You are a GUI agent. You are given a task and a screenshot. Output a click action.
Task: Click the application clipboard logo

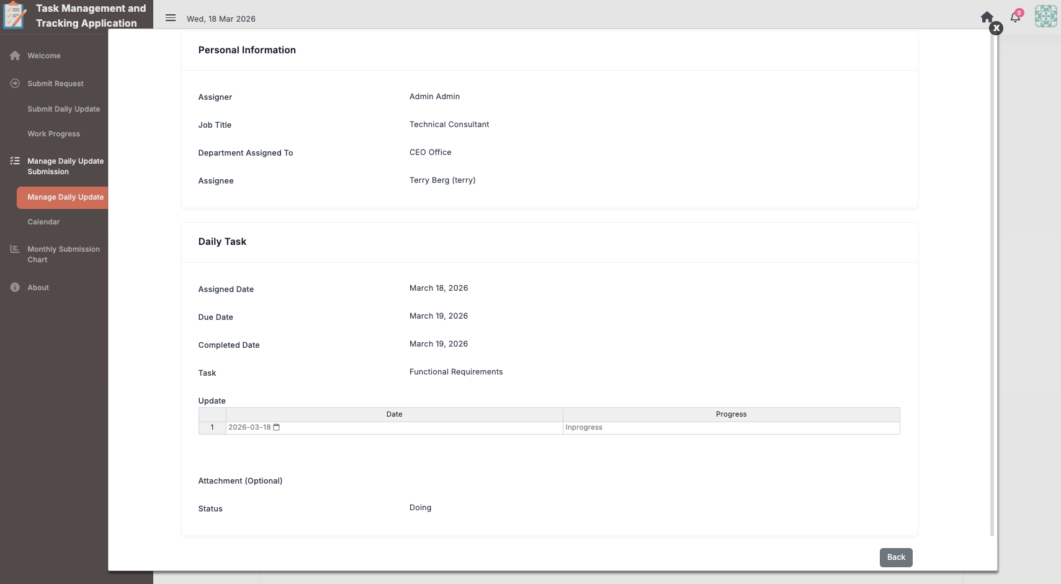[15, 15]
